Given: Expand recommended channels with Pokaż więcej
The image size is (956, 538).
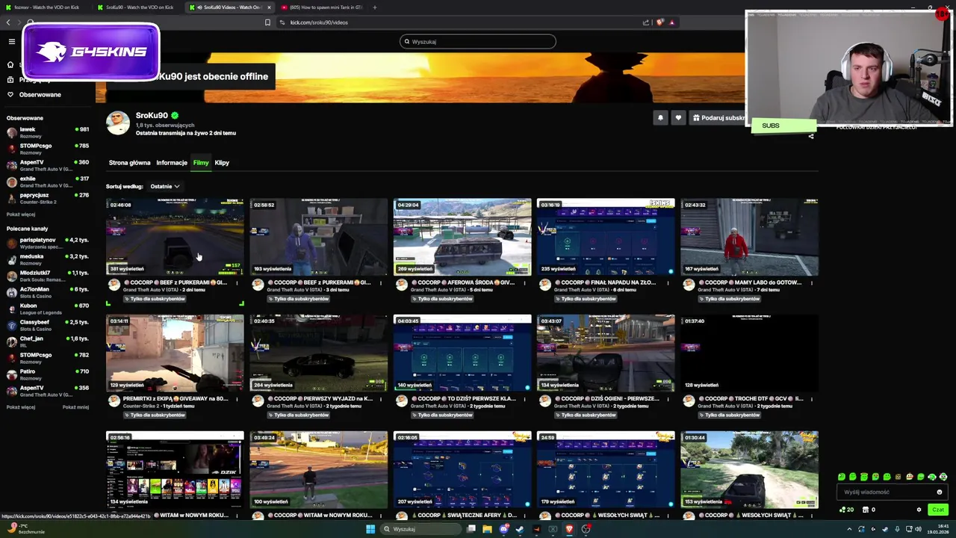Looking at the screenshot, I should point(21,407).
